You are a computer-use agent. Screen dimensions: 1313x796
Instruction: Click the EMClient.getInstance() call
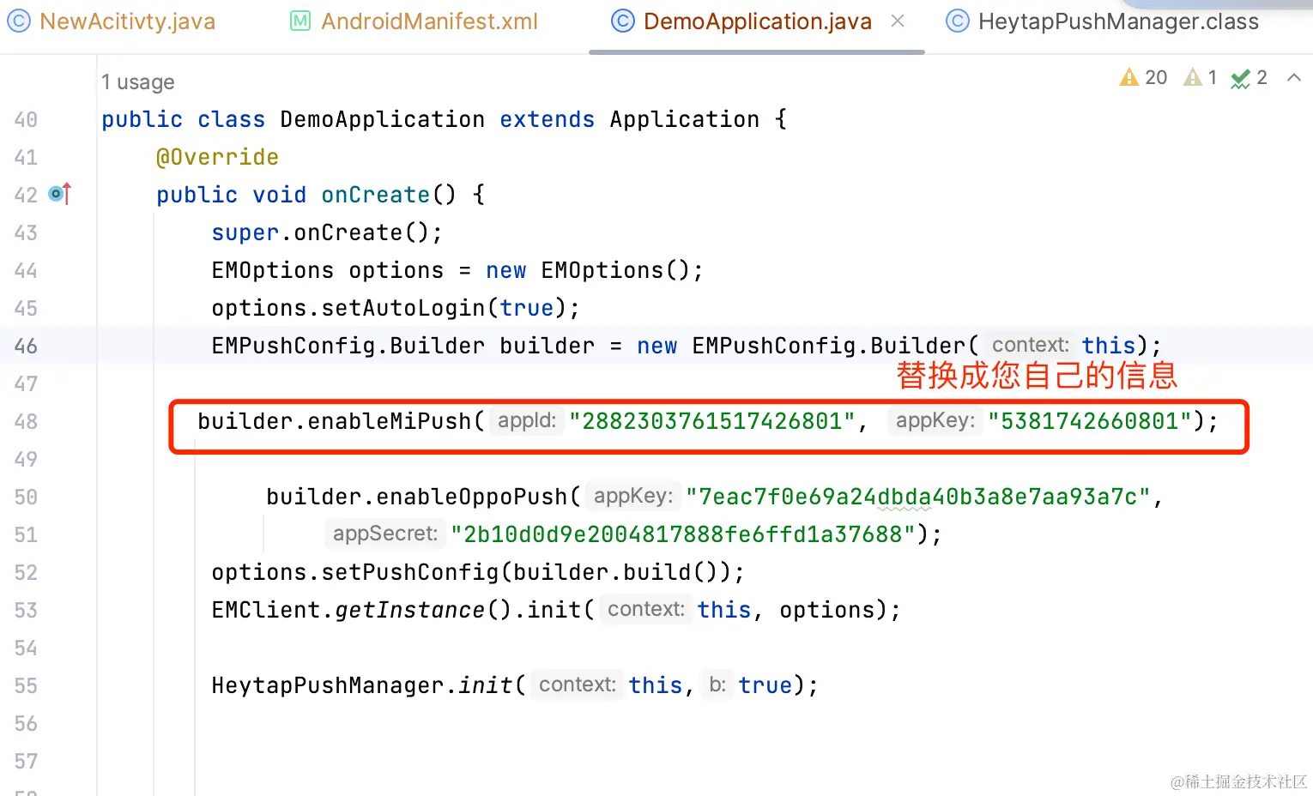pyautogui.click(x=361, y=610)
